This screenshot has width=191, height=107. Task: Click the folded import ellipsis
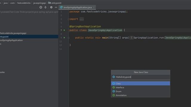81,19
